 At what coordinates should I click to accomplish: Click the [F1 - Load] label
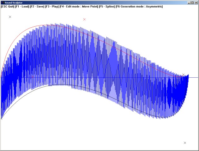point(22,7)
